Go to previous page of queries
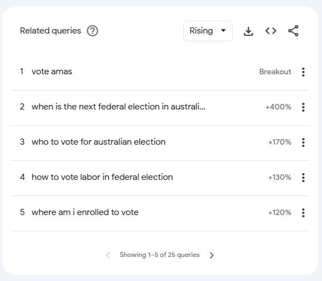The image size is (322, 281). (x=108, y=255)
